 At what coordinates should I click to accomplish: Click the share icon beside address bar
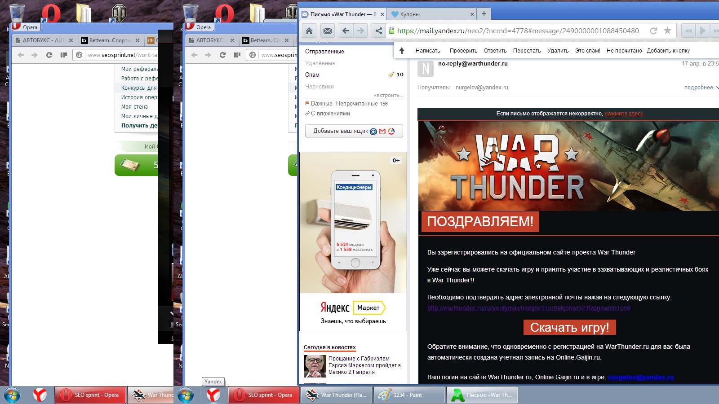tap(379, 31)
